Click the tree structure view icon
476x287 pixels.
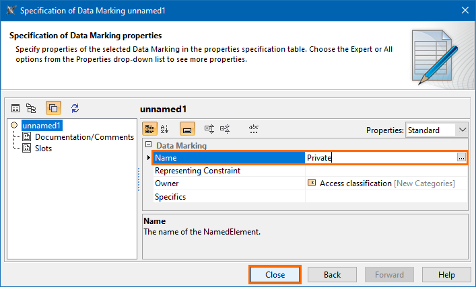pyautogui.click(x=31, y=108)
